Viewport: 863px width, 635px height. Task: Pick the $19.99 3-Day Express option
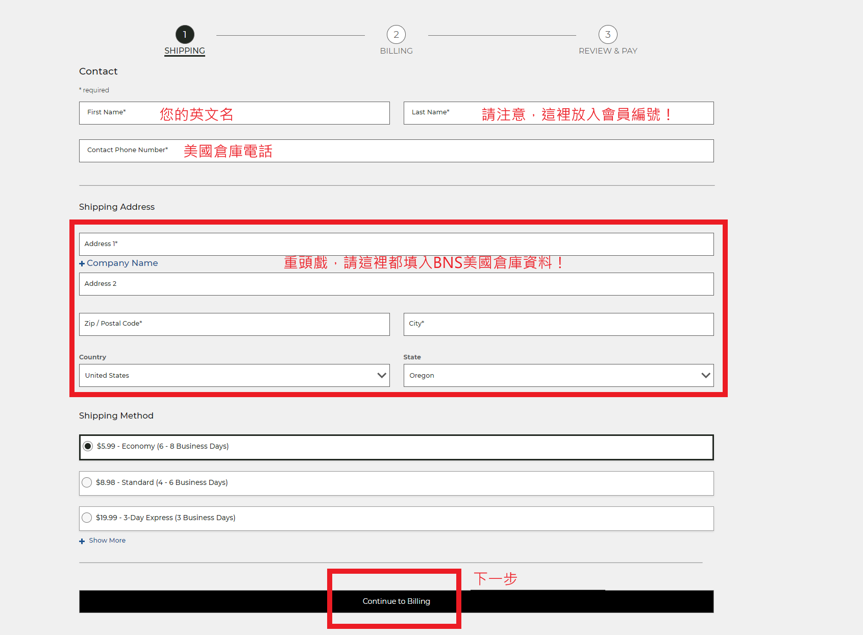click(x=87, y=518)
